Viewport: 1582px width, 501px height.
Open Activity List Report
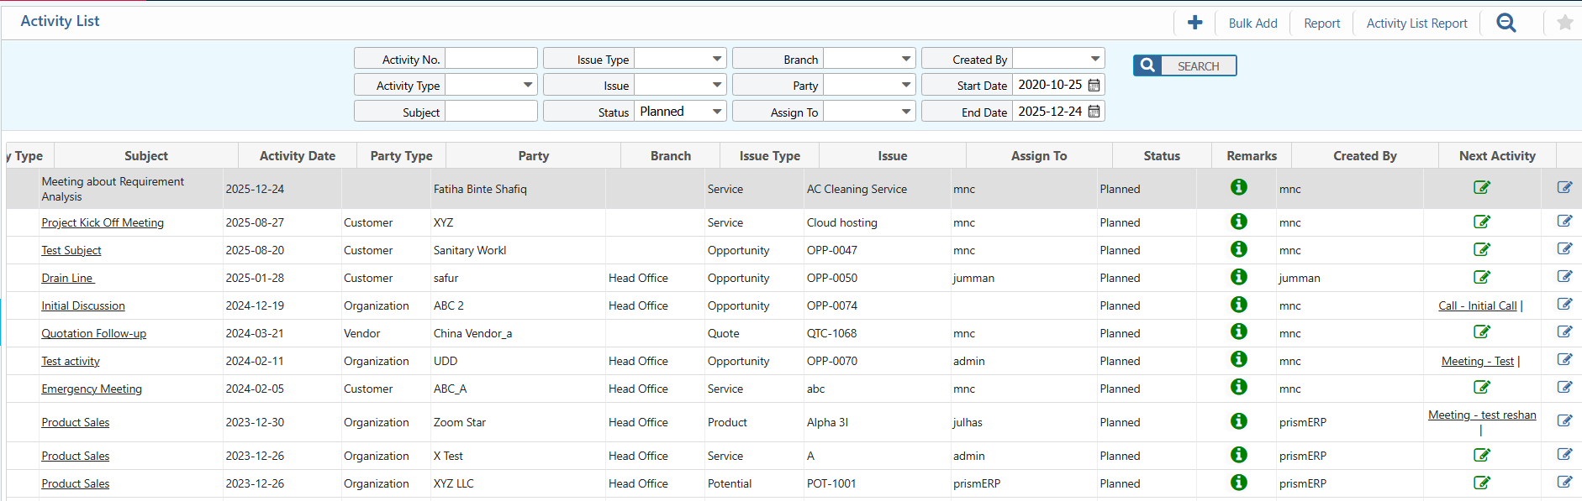1416,23
